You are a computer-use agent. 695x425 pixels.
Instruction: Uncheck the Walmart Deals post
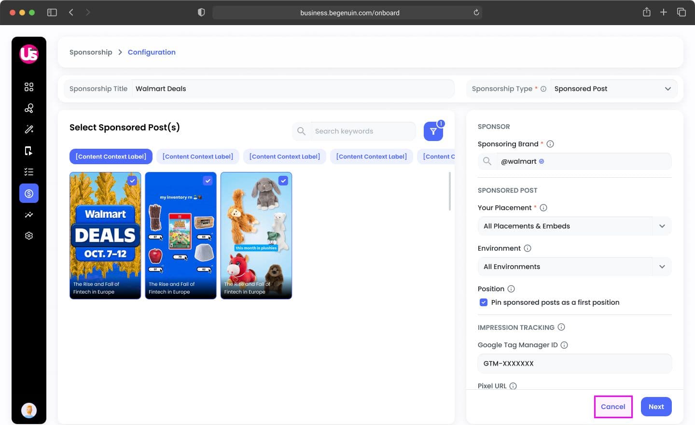coord(132,181)
